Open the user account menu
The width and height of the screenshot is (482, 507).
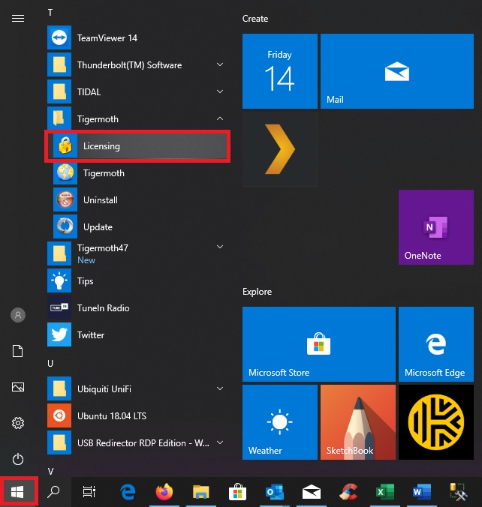18,315
